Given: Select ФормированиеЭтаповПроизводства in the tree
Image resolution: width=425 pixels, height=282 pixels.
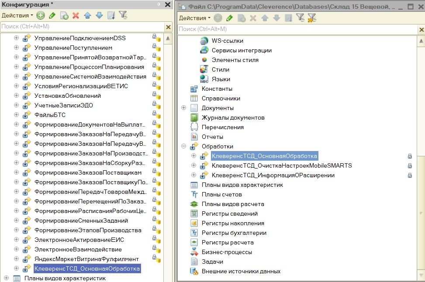Looking at the screenshot, I should coord(88,230).
